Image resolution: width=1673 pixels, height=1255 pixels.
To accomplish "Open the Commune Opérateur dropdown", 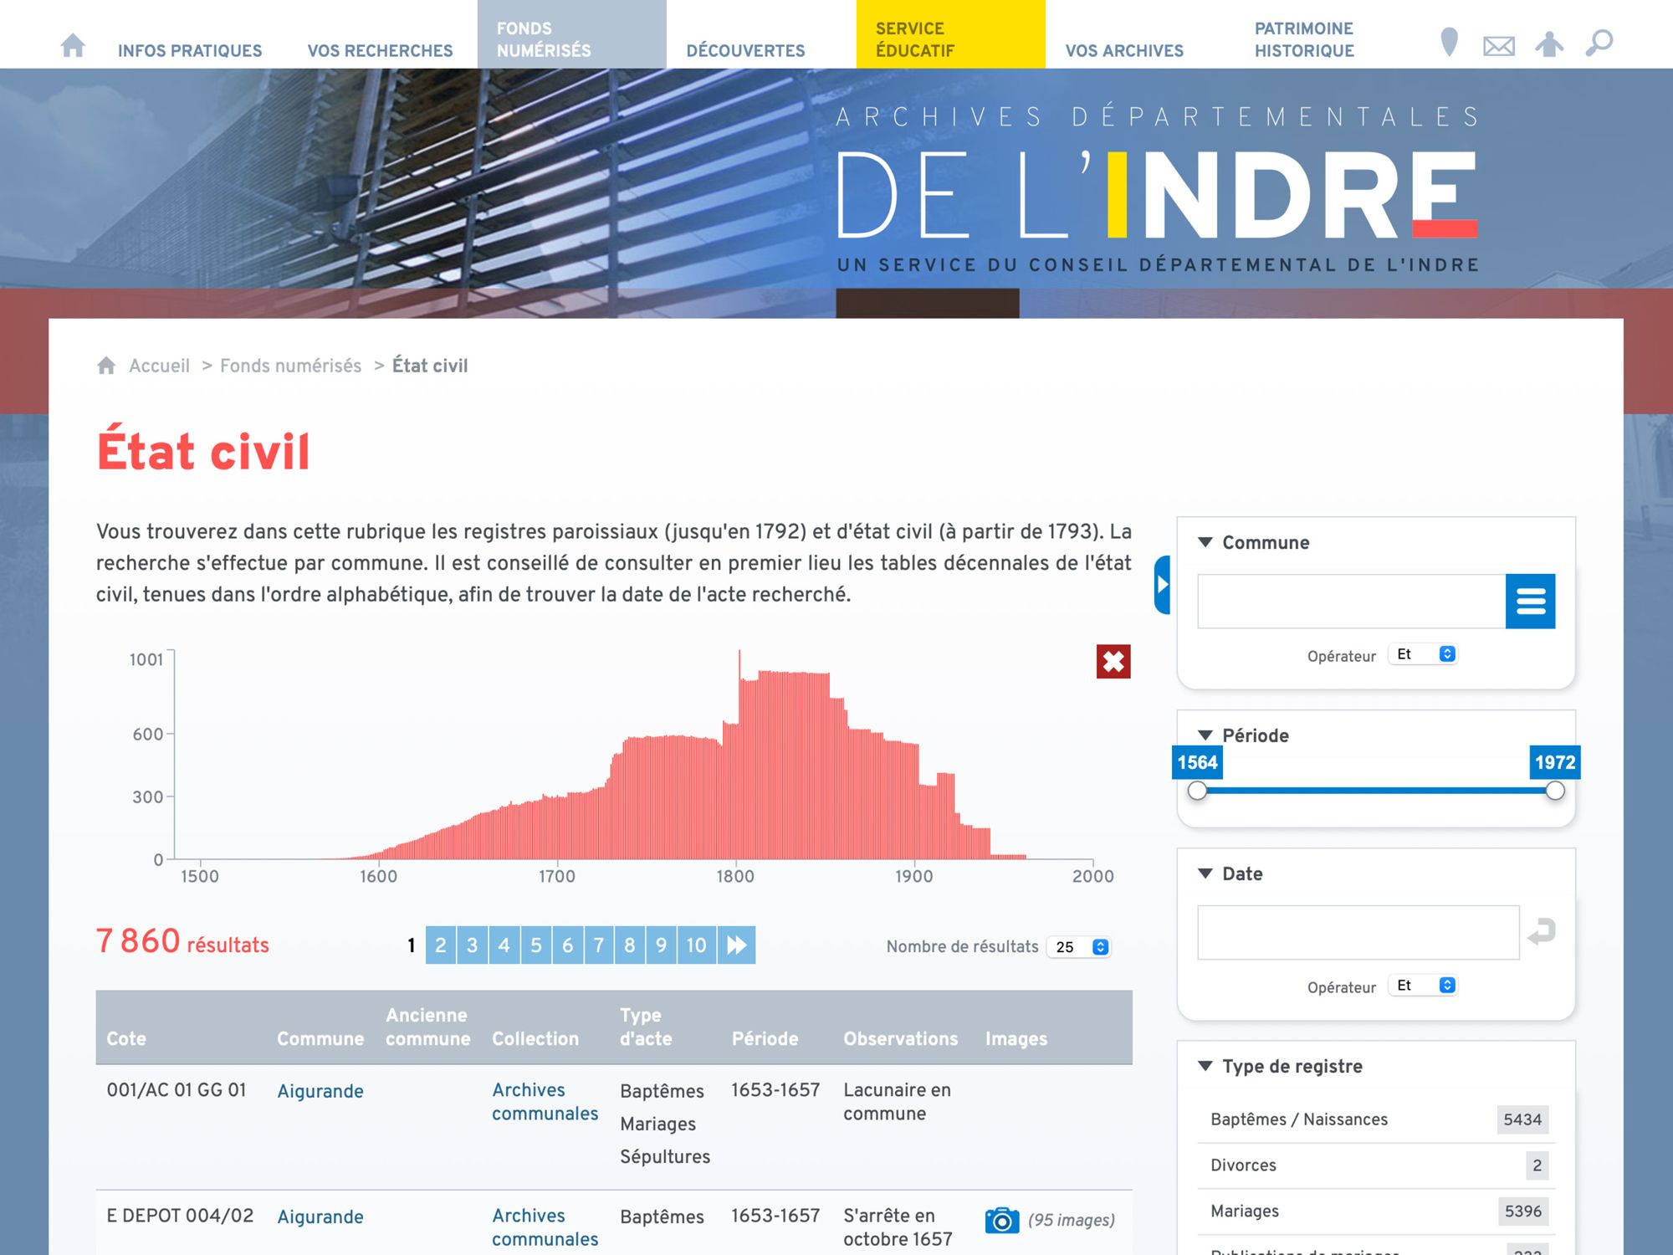I will click(x=1424, y=654).
